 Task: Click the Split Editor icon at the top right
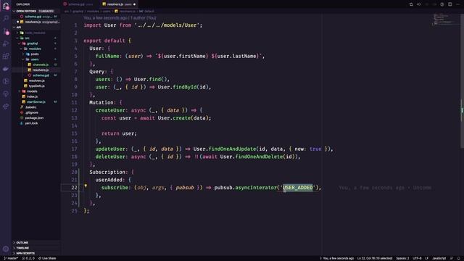click(x=449, y=4)
